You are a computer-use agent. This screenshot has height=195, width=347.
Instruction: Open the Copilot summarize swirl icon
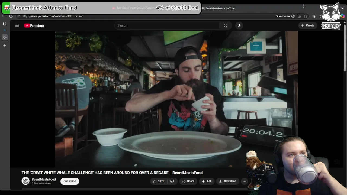tap(293, 16)
